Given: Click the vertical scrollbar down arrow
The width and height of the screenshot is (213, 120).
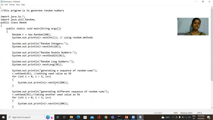Looking at the screenshot, I should (212, 108).
